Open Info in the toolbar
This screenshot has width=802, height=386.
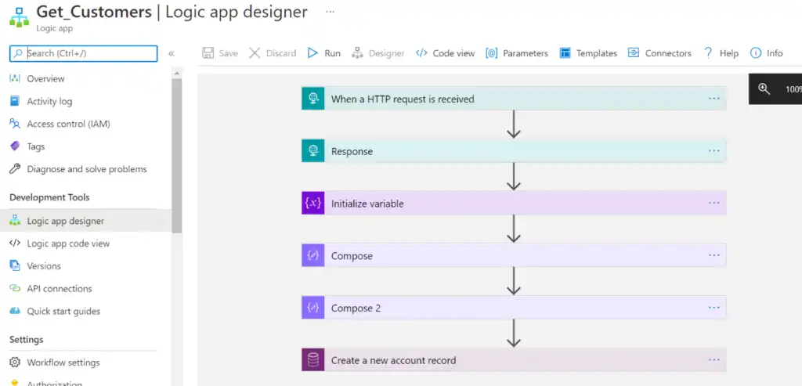click(x=766, y=53)
